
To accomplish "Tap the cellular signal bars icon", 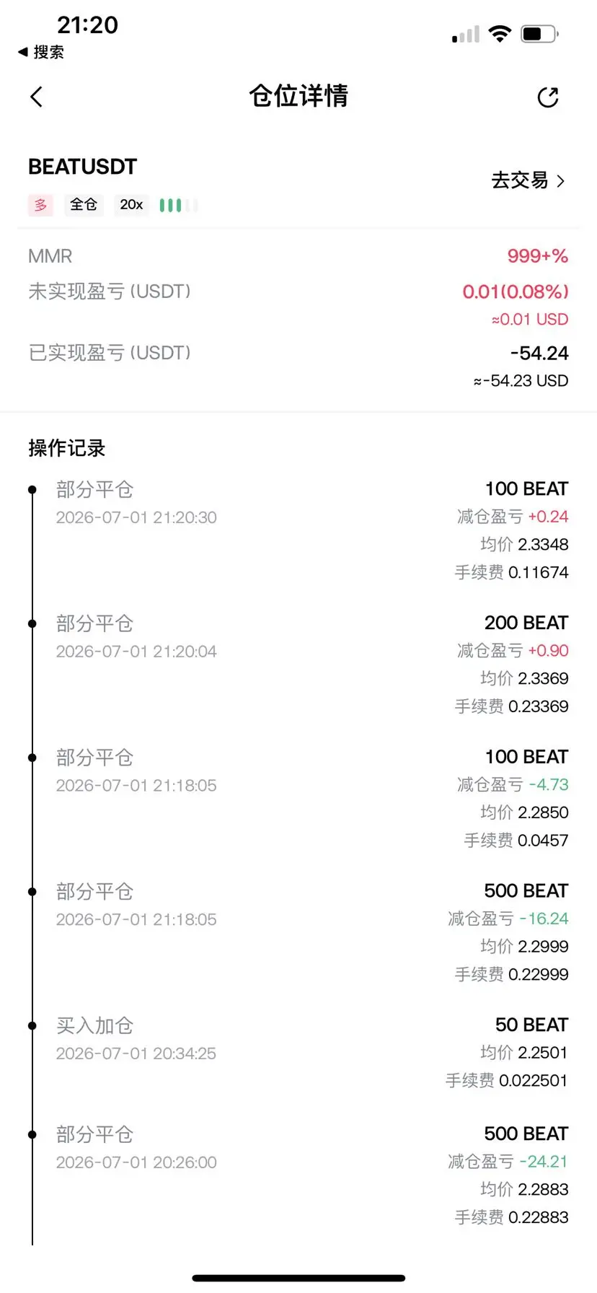I will coord(466,34).
